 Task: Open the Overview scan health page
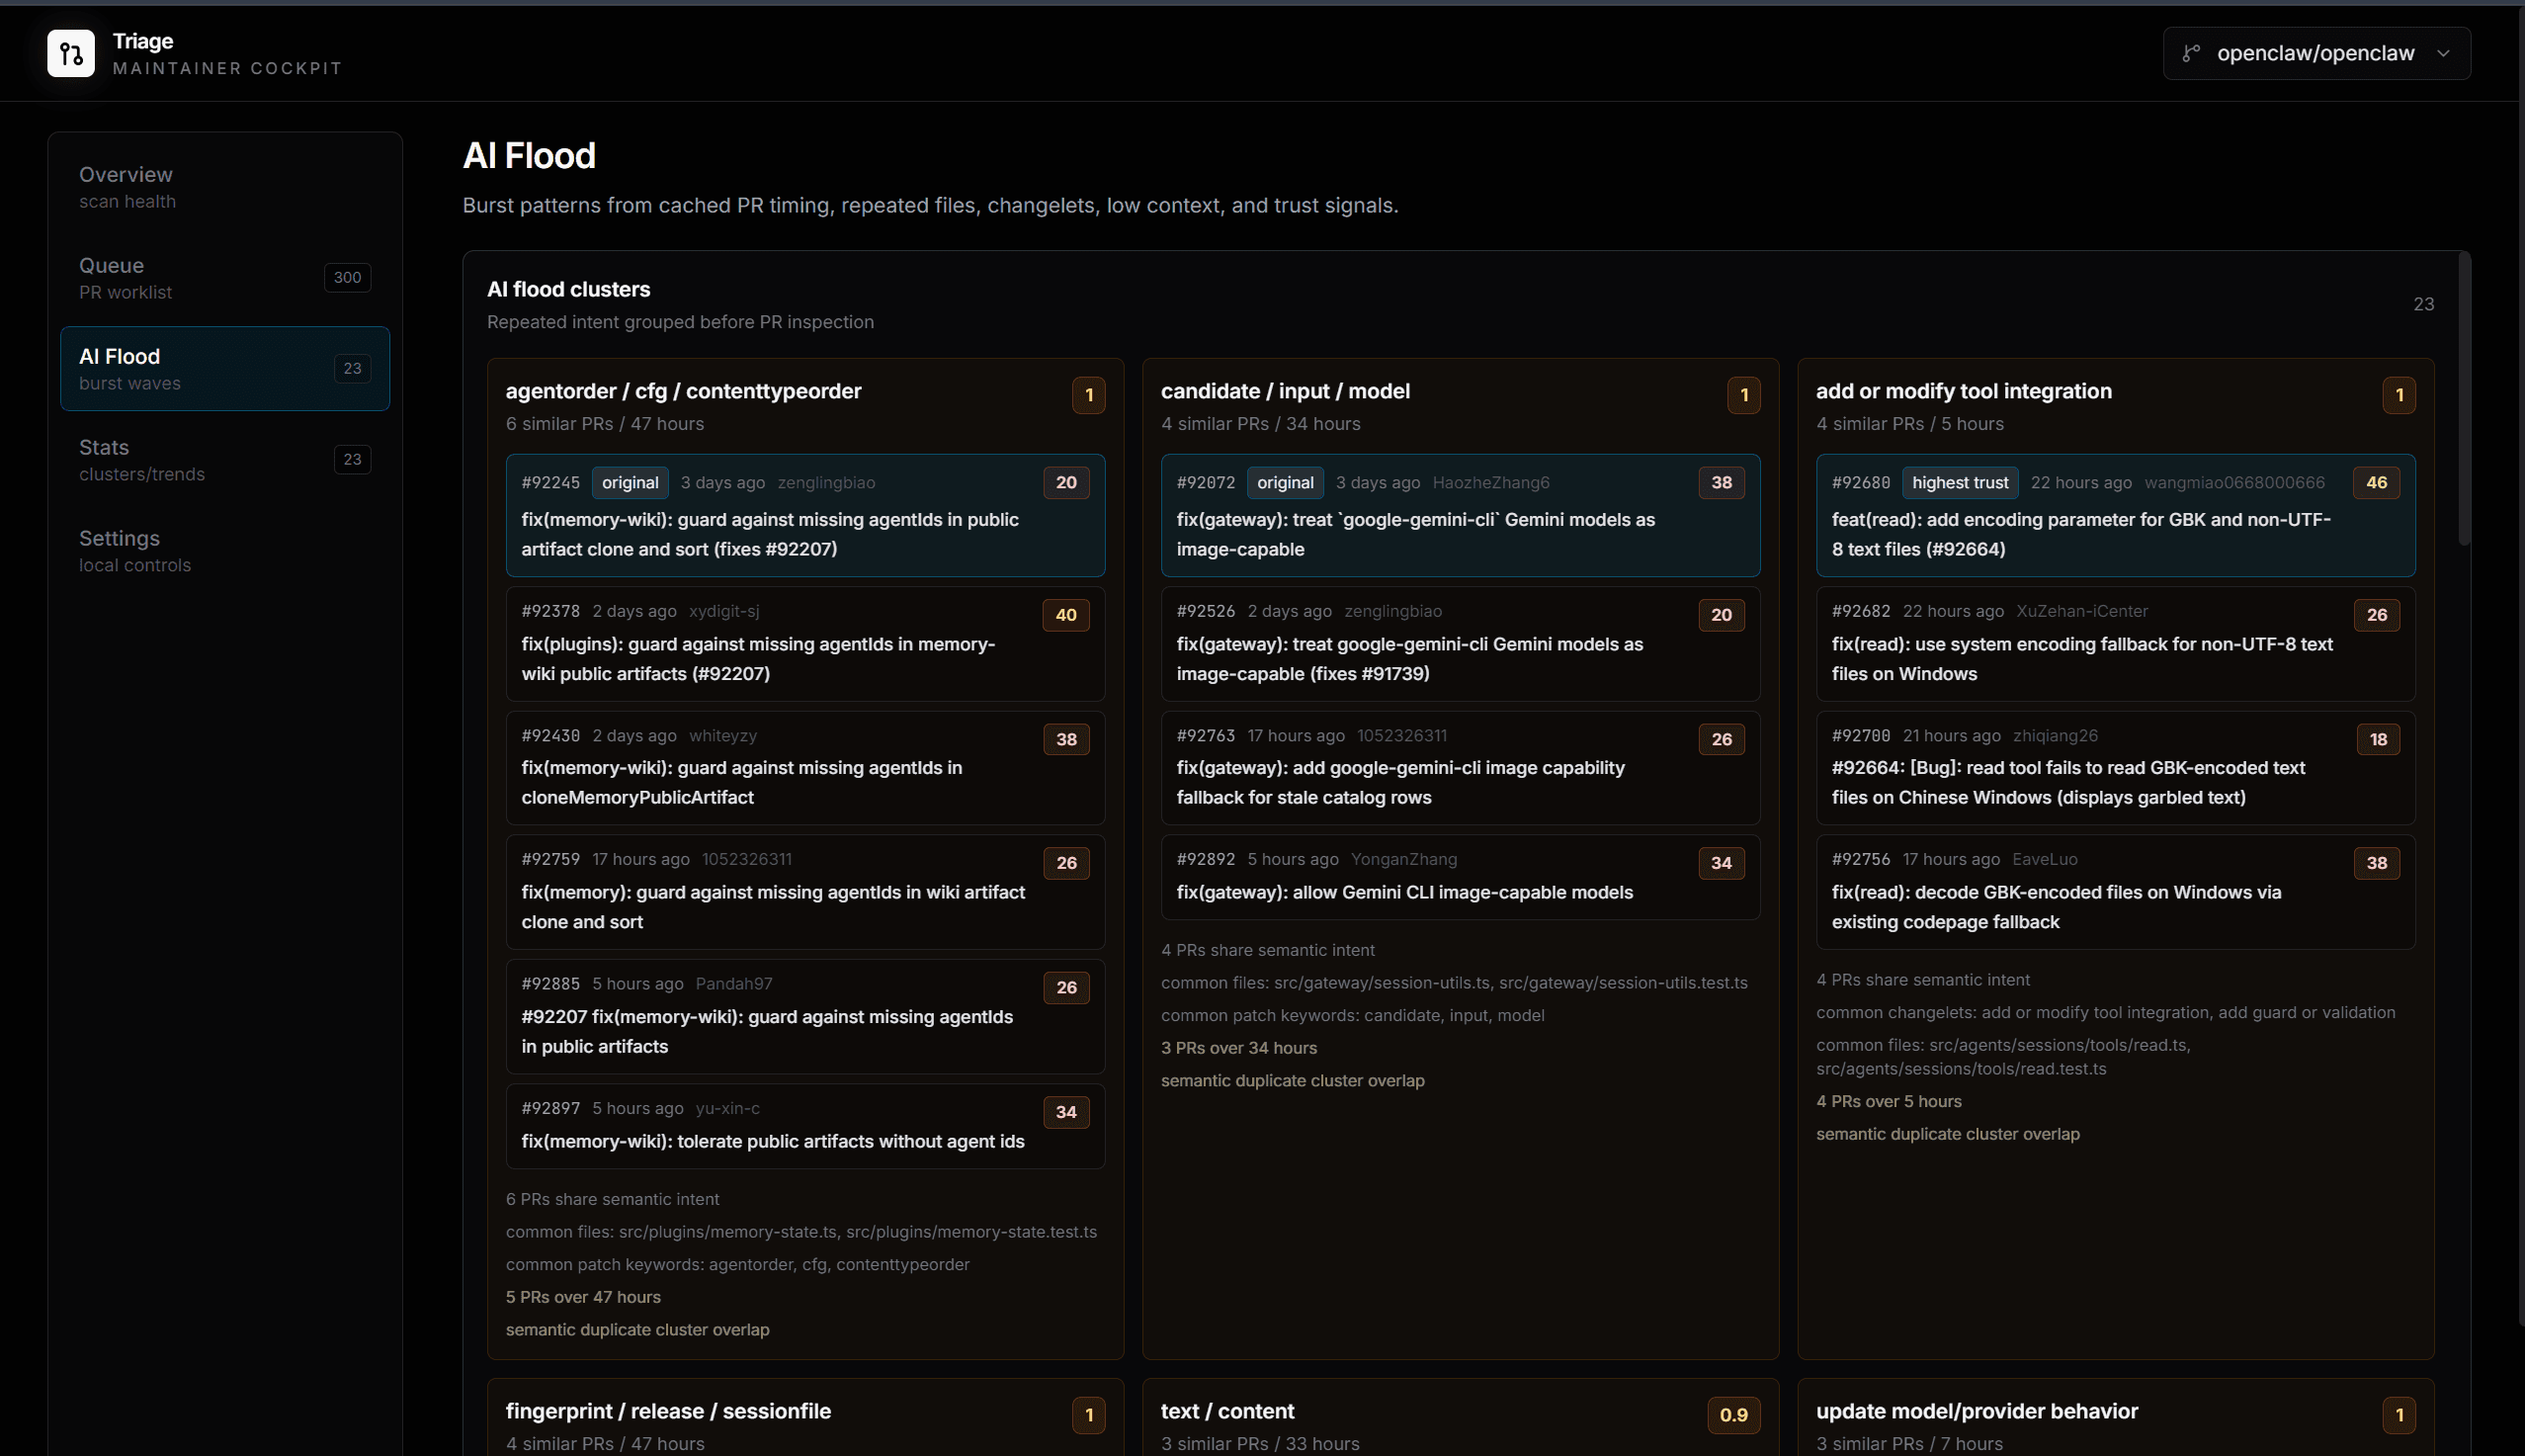tap(225, 187)
